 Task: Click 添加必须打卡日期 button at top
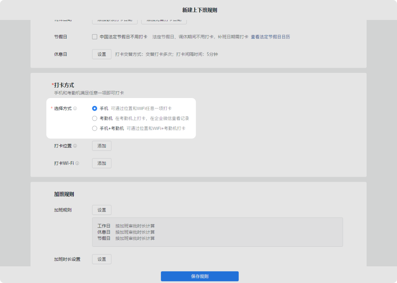[x=115, y=21]
